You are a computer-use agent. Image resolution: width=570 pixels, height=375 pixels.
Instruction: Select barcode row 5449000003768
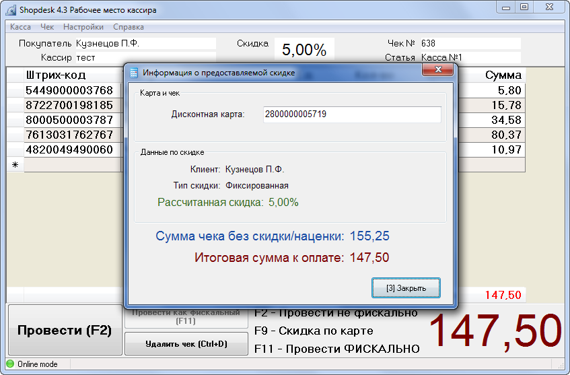point(69,90)
